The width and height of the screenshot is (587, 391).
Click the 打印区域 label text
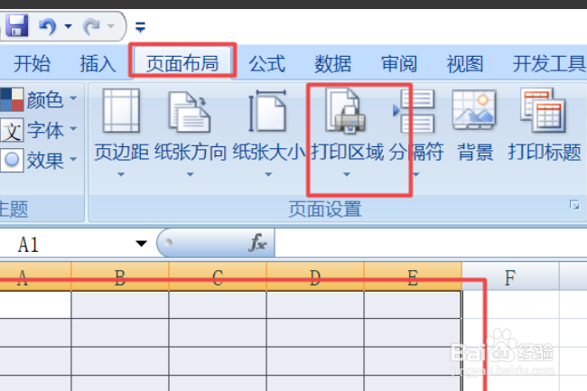(348, 153)
